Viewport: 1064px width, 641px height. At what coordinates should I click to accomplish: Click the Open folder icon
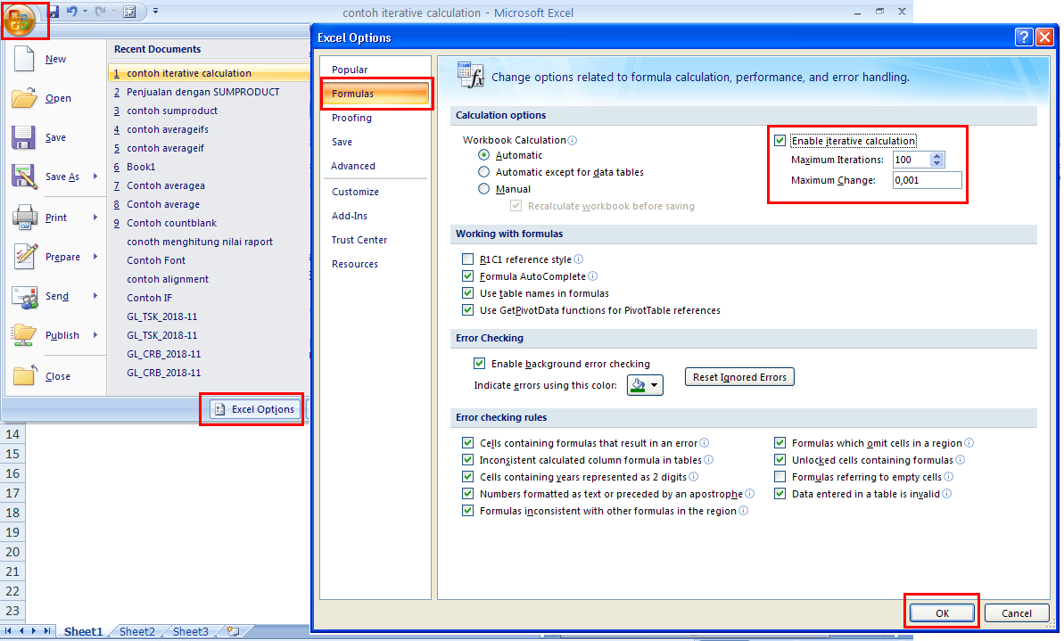[24, 98]
